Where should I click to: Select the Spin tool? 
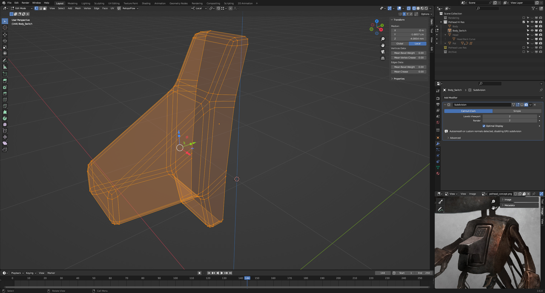pos(5,118)
